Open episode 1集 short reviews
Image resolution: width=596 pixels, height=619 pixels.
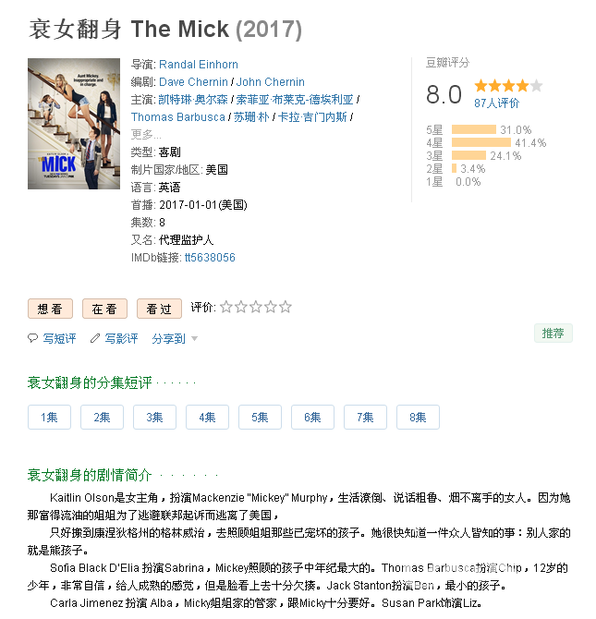[x=49, y=418]
